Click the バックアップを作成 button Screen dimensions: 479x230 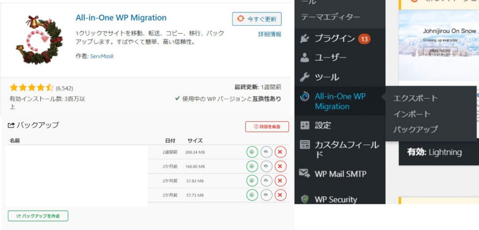(x=38, y=216)
